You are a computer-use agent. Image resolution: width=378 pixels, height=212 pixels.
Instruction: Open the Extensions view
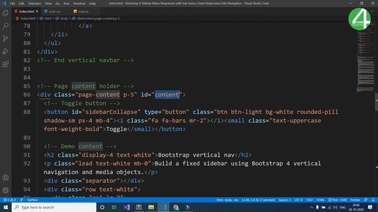pyautogui.click(x=5, y=64)
